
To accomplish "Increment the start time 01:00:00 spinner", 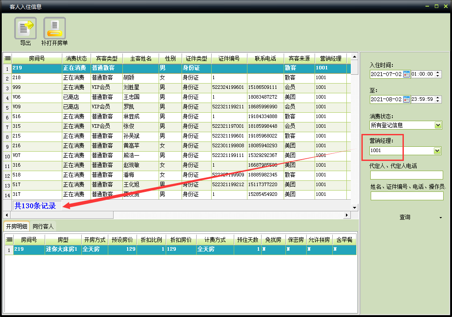I will pos(437,73).
